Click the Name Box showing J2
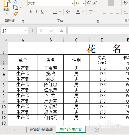The width and height of the screenshot is (129, 135). tap(14, 30)
